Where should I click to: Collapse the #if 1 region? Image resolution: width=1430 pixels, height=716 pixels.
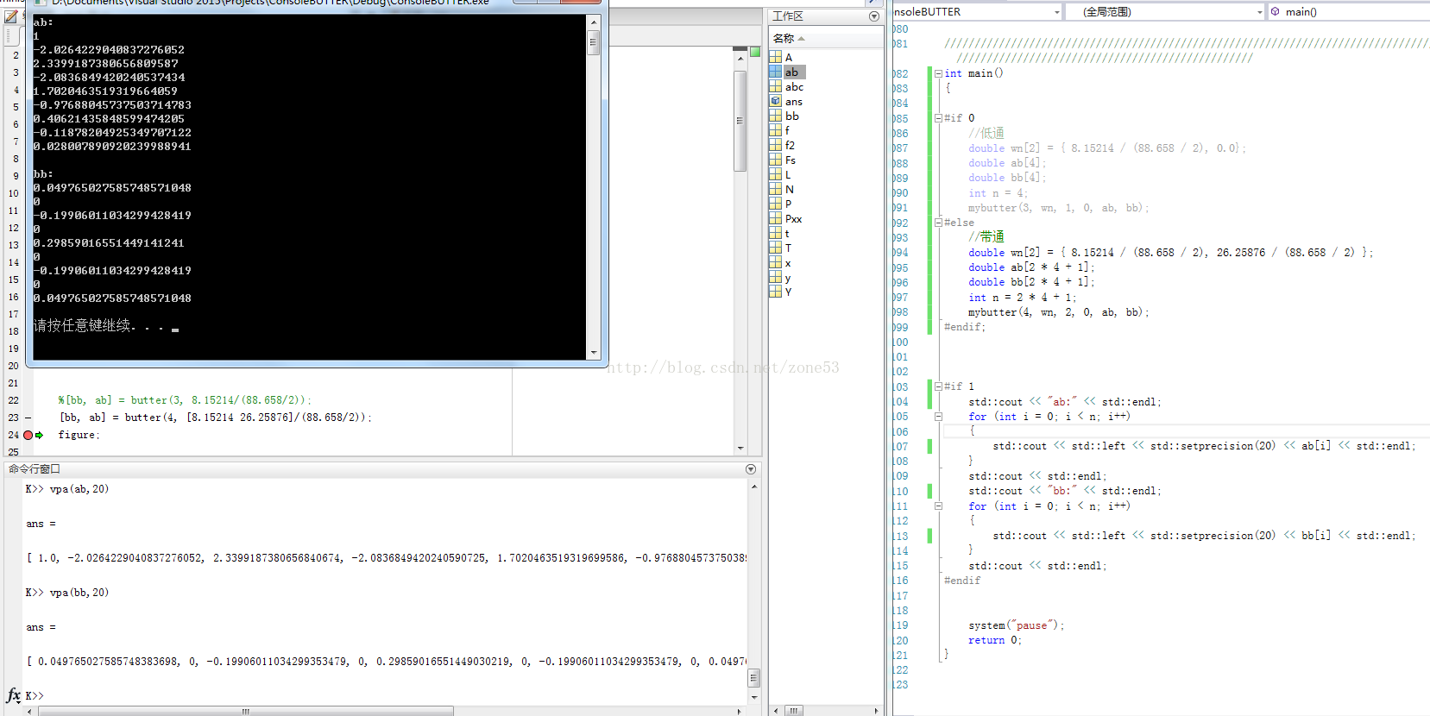[938, 386]
